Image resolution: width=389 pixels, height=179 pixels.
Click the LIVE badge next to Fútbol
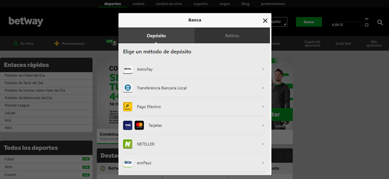86,159
